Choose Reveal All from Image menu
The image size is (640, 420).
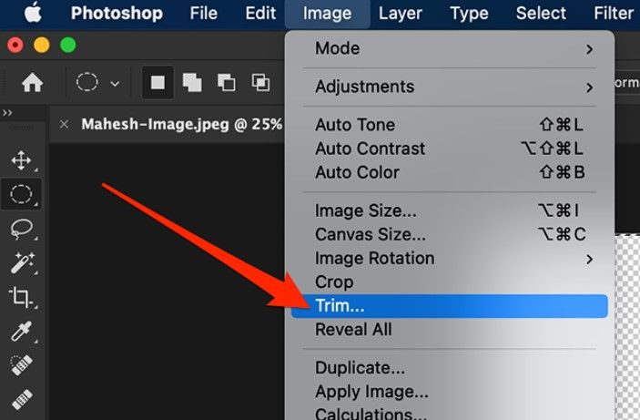(450, 330)
